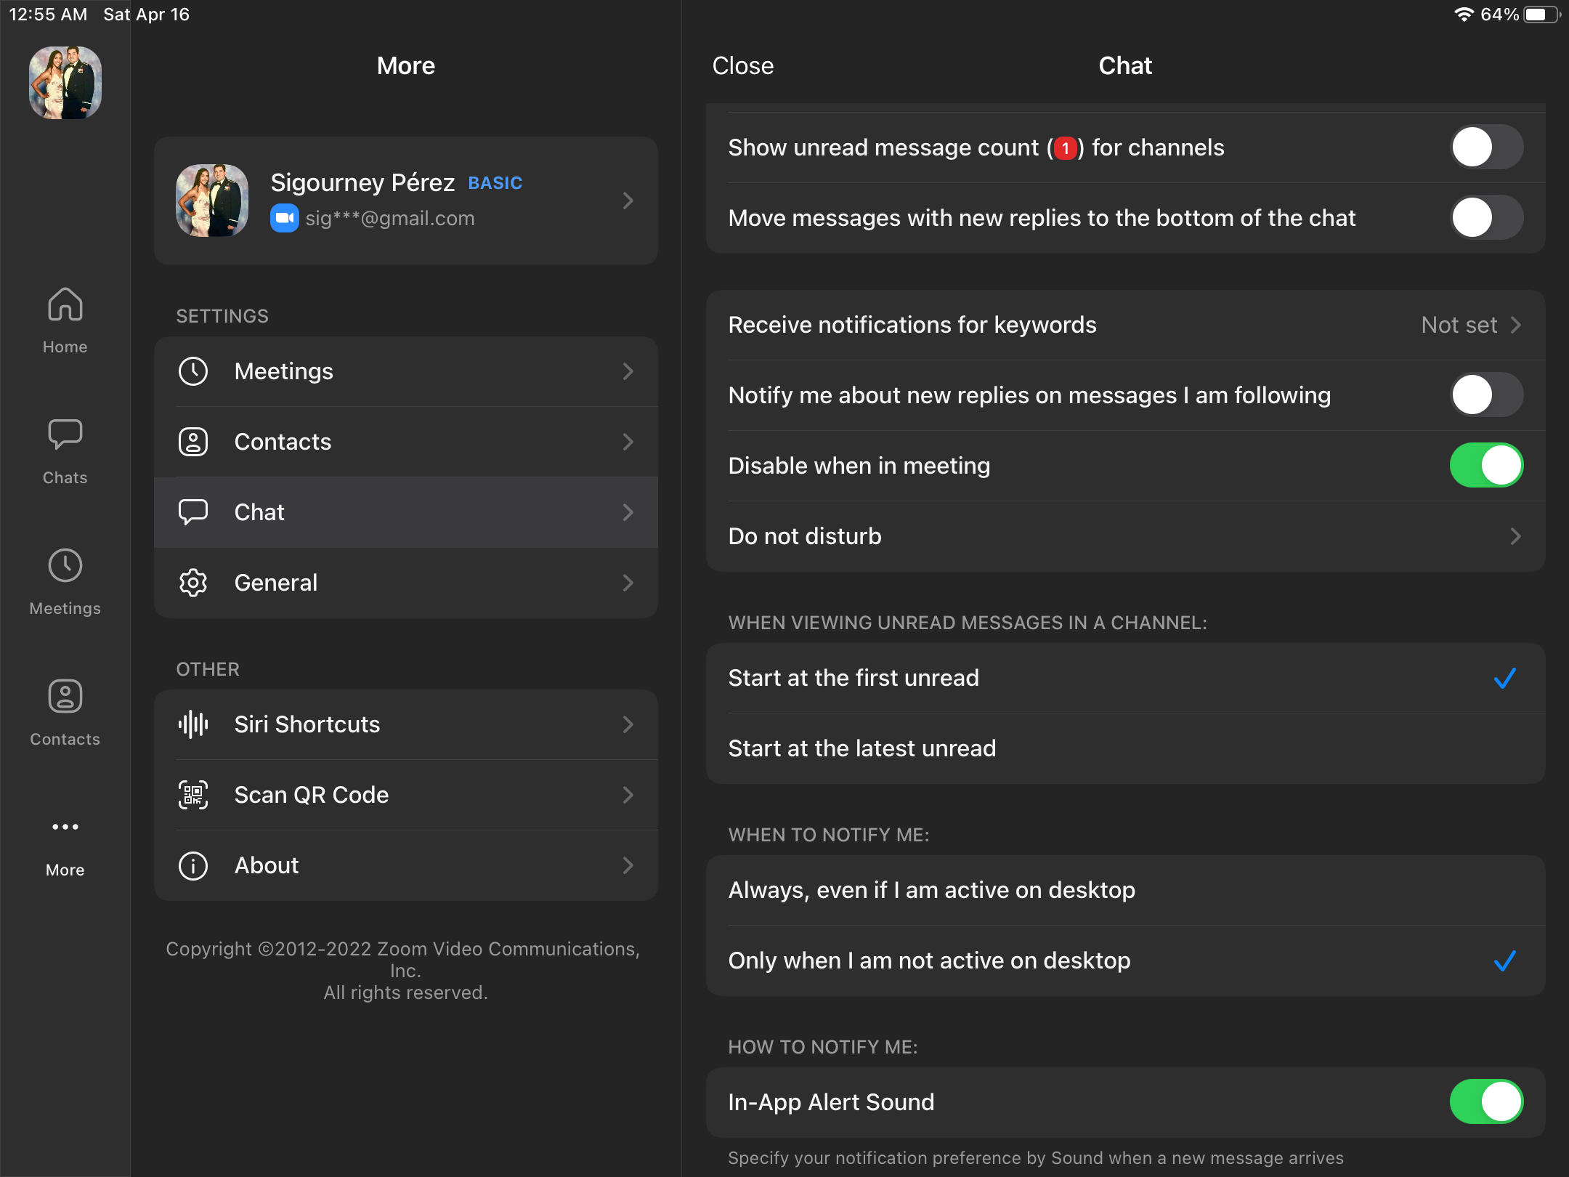1569x1177 pixels.
Task: Close the Chat settings panel
Action: [742, 66]
